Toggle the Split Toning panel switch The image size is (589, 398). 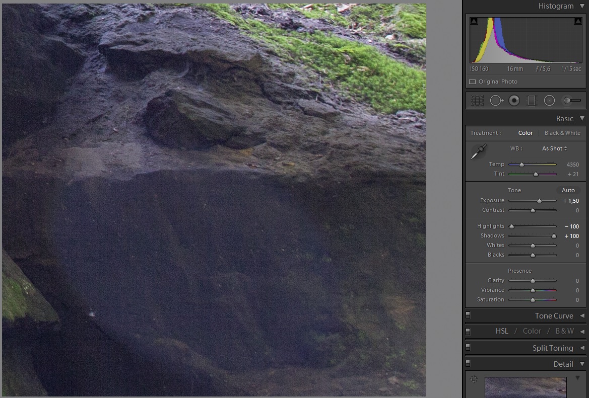pos(468,347)
